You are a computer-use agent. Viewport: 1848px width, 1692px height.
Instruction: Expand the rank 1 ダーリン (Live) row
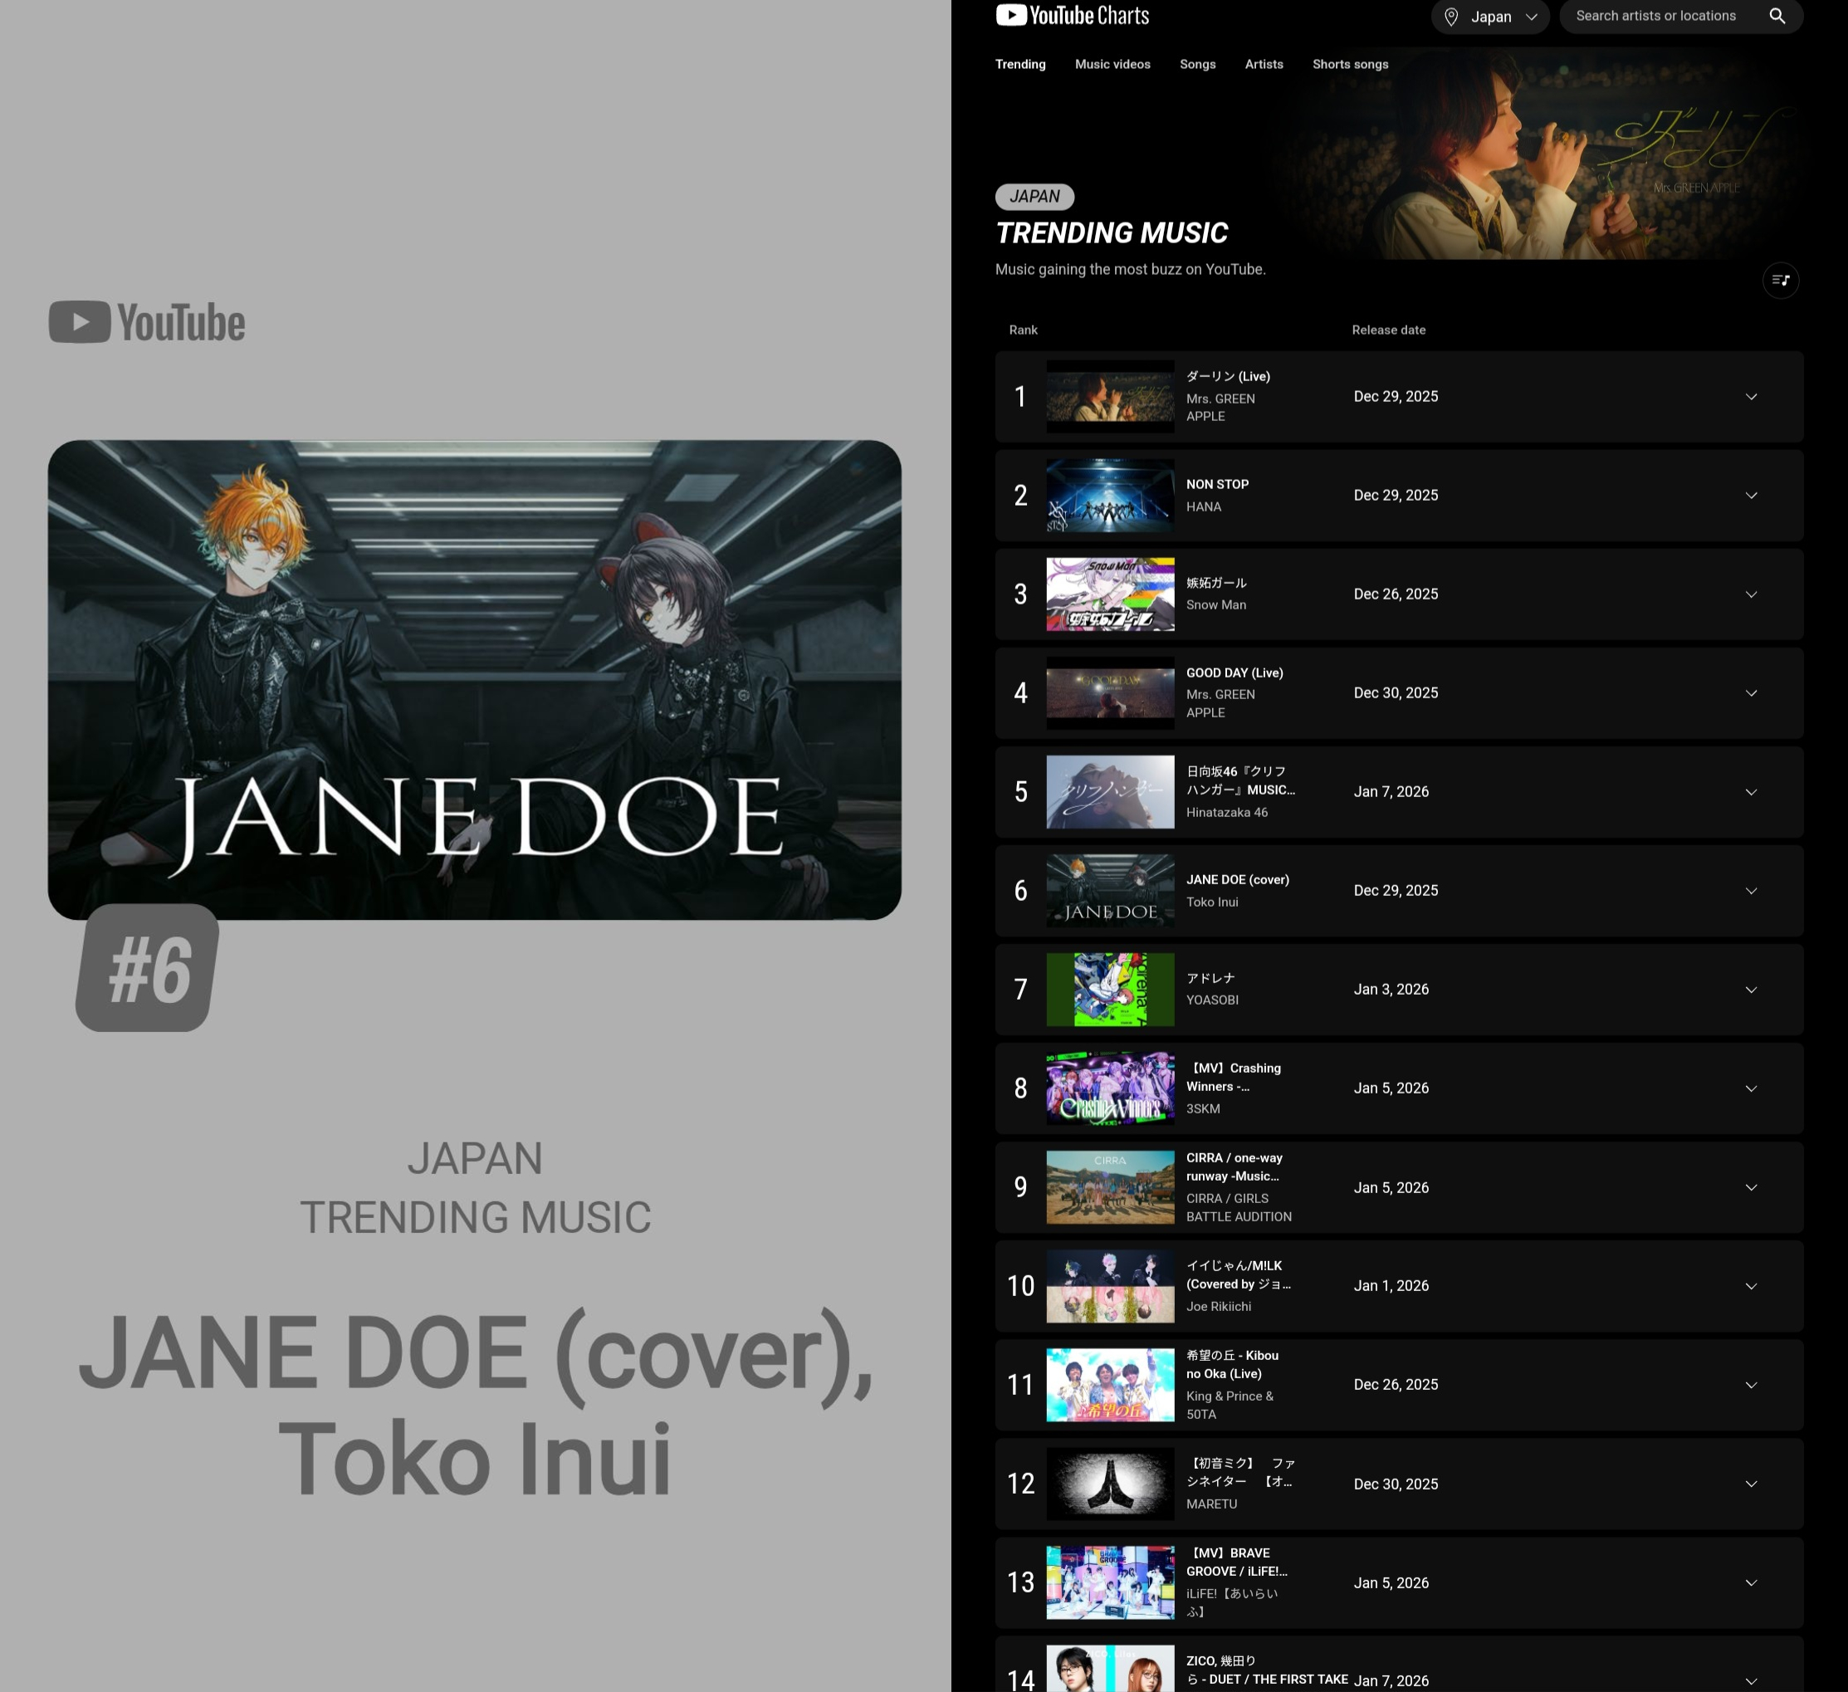(1751, 397)
